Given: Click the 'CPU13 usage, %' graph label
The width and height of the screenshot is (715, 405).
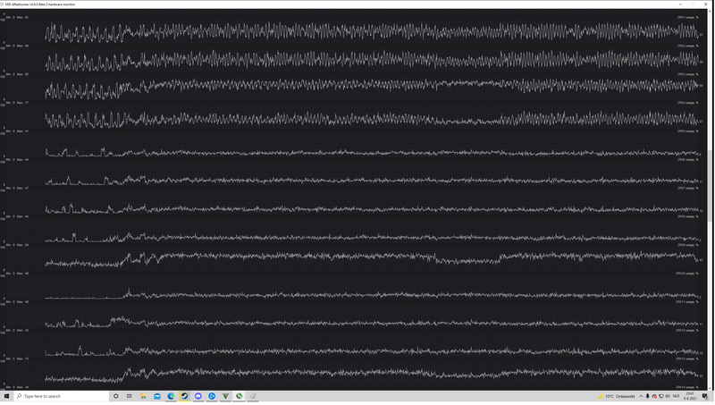Looking at the screenshot, I should tap(686, 359).
